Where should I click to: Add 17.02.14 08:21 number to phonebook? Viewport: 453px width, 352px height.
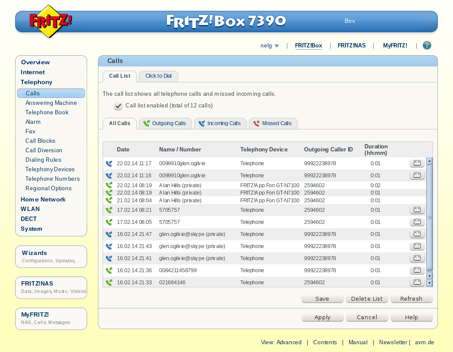417,210
